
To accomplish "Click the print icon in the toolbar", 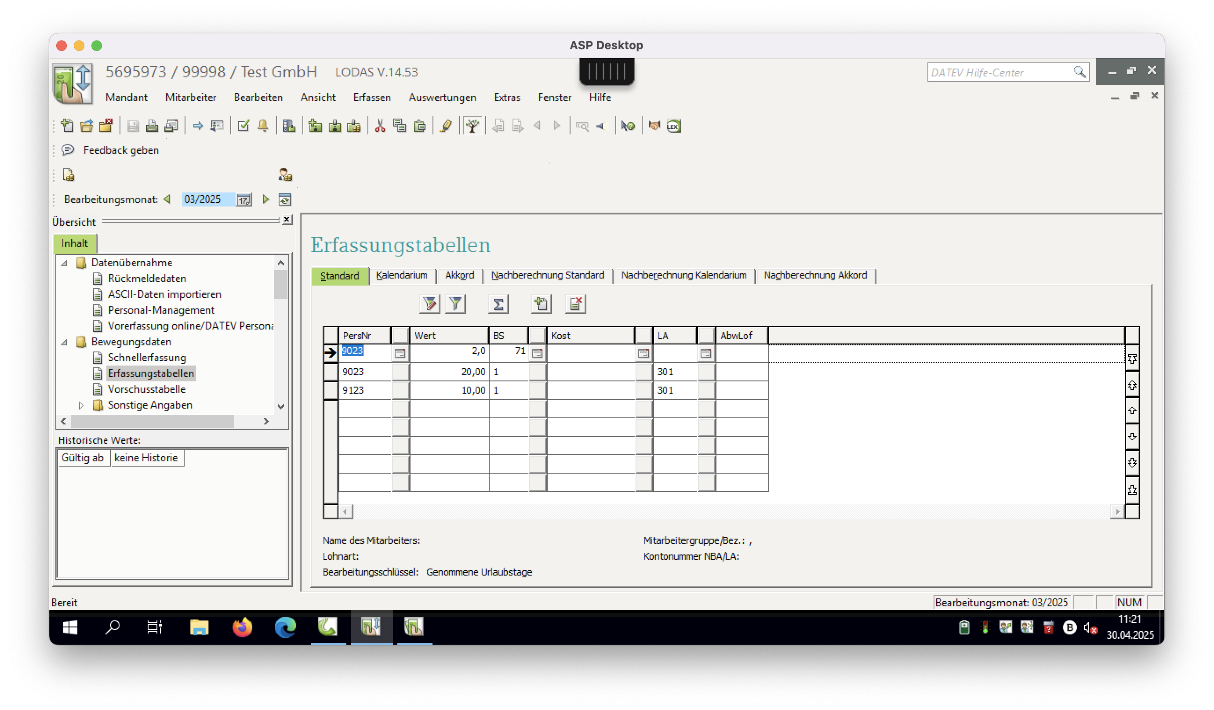I will pyautogui.click(x=152, y=126).
